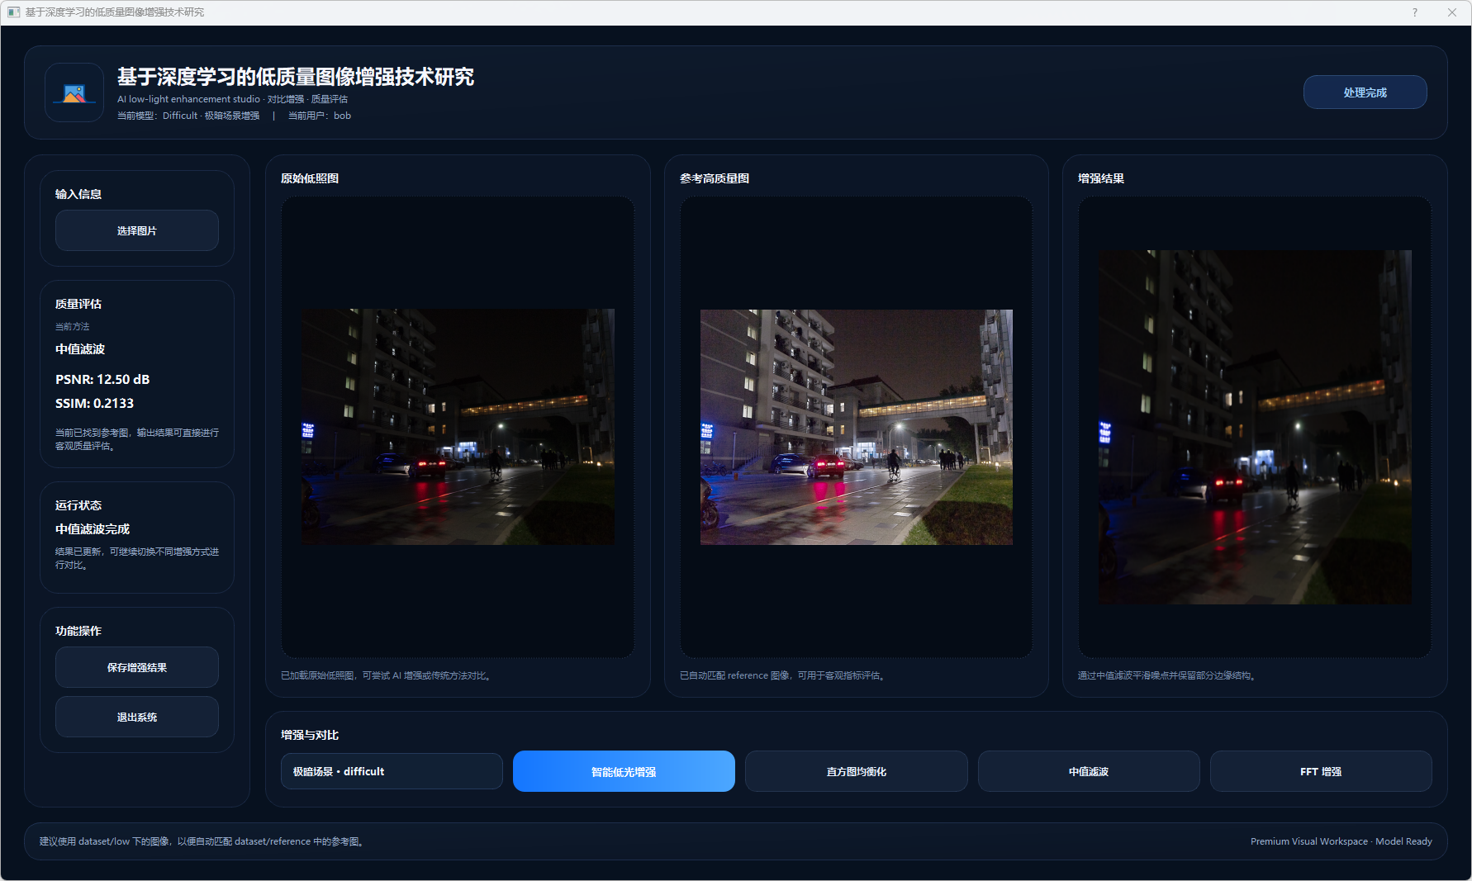
Task: Click the question mark help button
Action: (1414, 12)
